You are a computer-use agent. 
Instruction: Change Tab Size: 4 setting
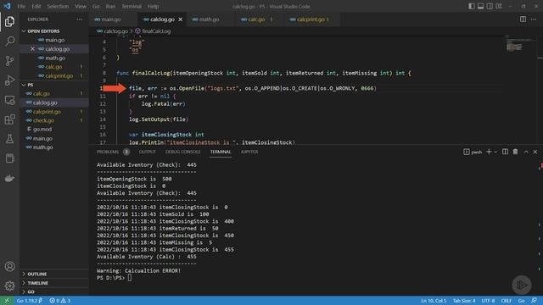pyautogui.click(x=464, y=301)
